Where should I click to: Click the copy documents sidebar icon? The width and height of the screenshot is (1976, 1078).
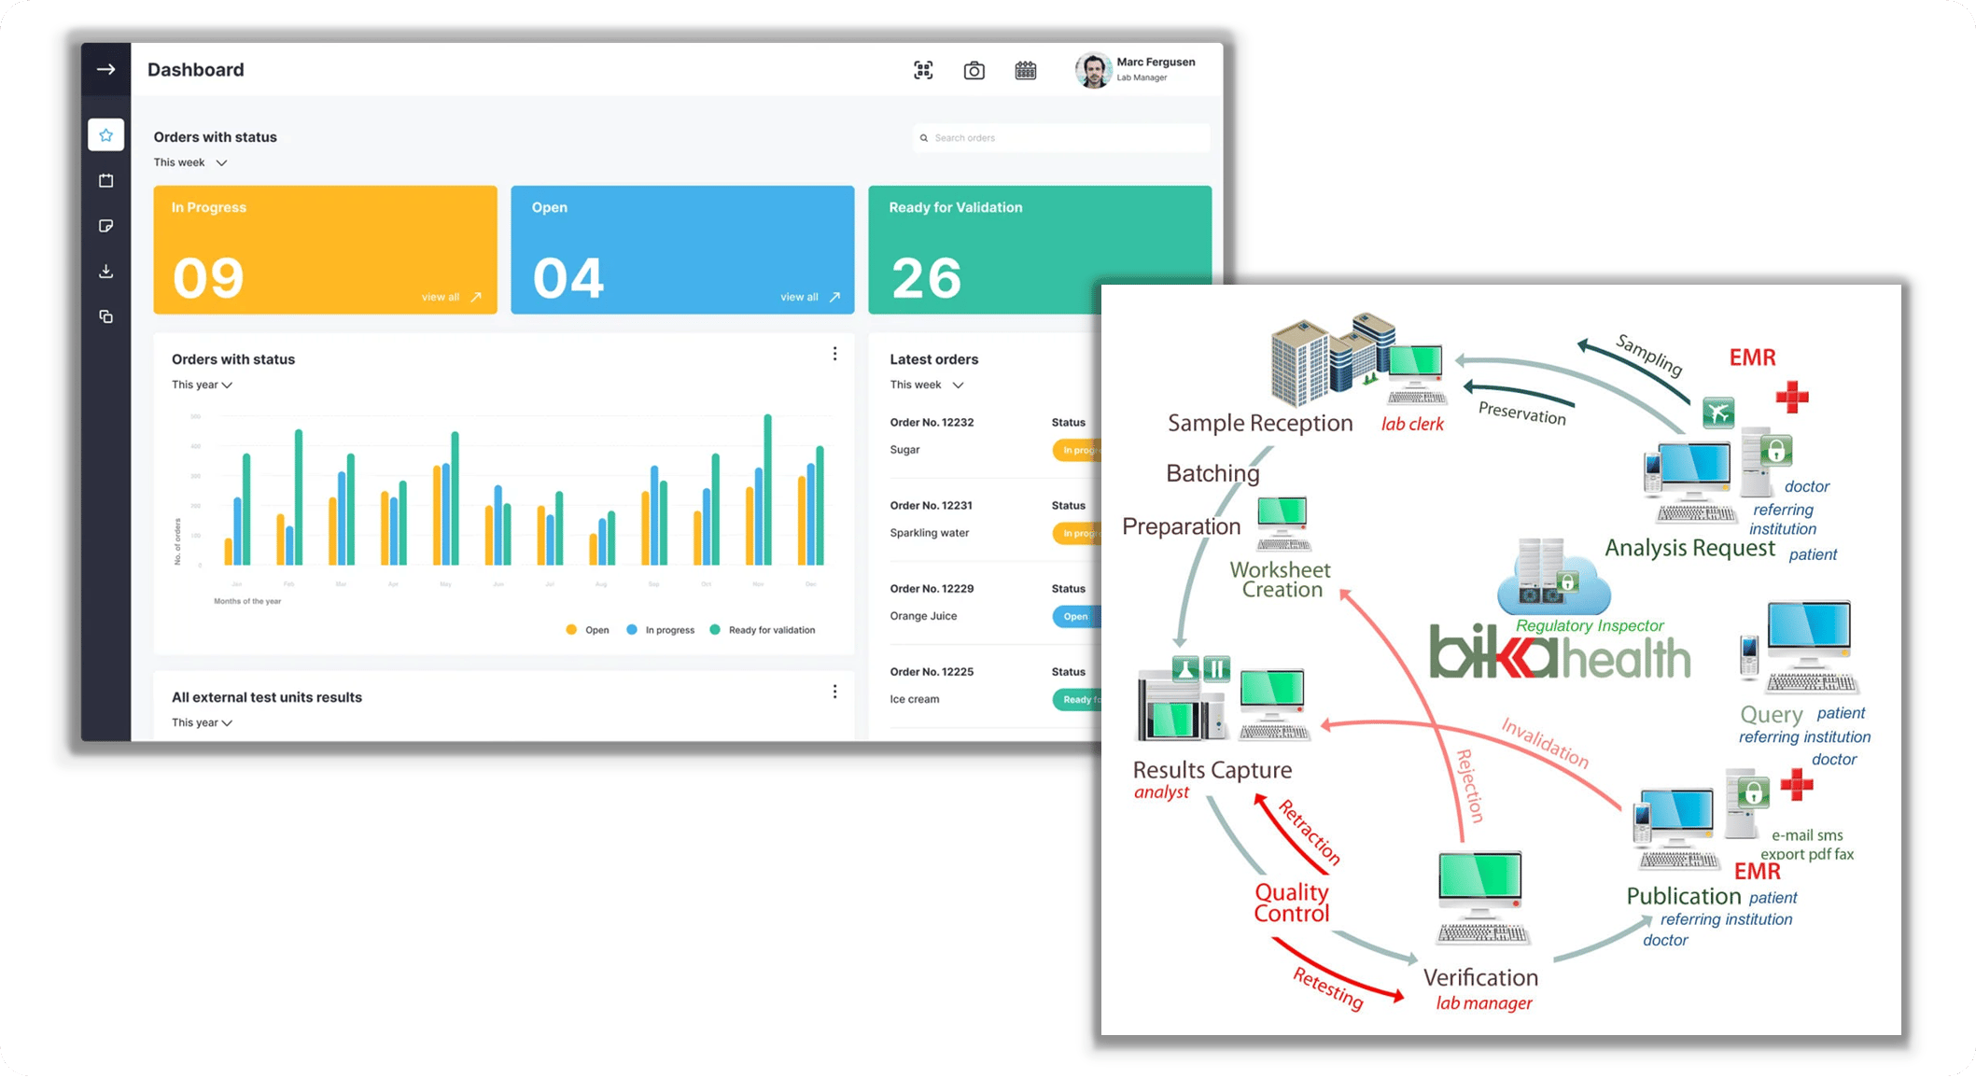[106, 316]
